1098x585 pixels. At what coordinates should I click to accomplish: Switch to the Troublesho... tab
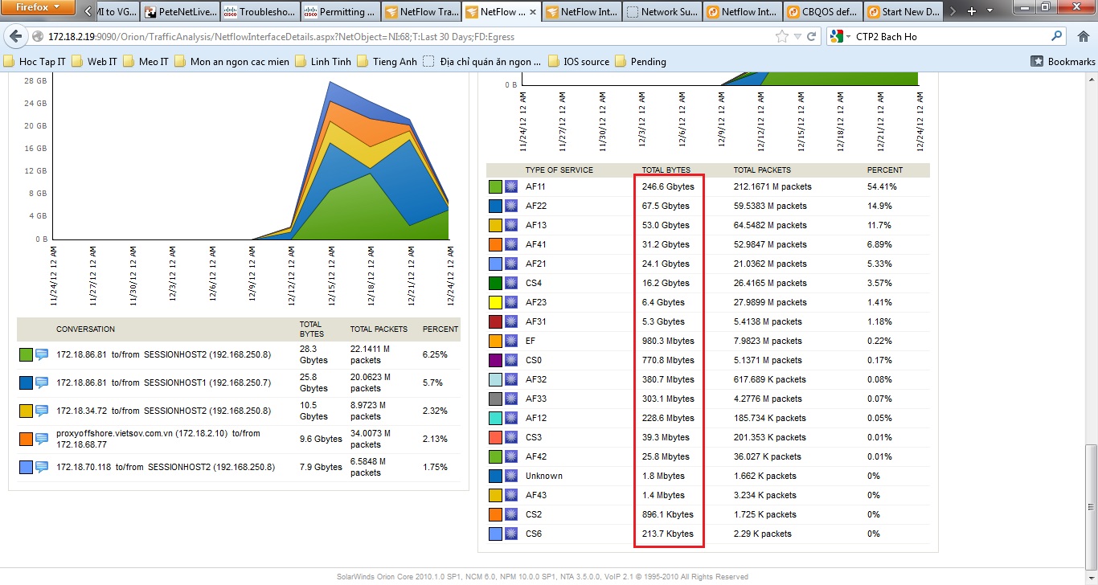[259, 12]
